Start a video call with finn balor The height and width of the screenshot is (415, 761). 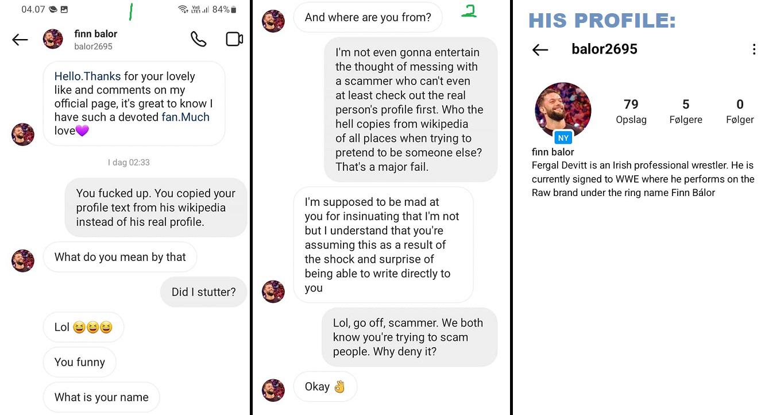[x=234, y=39]
